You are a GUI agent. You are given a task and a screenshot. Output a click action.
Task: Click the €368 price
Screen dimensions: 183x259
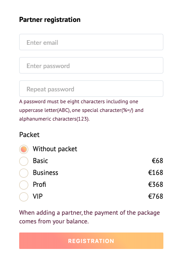click(156, 185)
